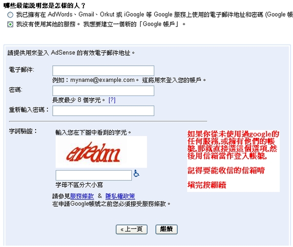This screenshot has height=247, width=293.
Task: Click the red captcha word image
Action: [x=101, y=152]
